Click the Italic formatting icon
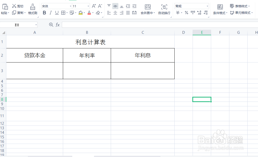Image resolution: width=258 pixels, height=157 pixels. pos(50,12)
